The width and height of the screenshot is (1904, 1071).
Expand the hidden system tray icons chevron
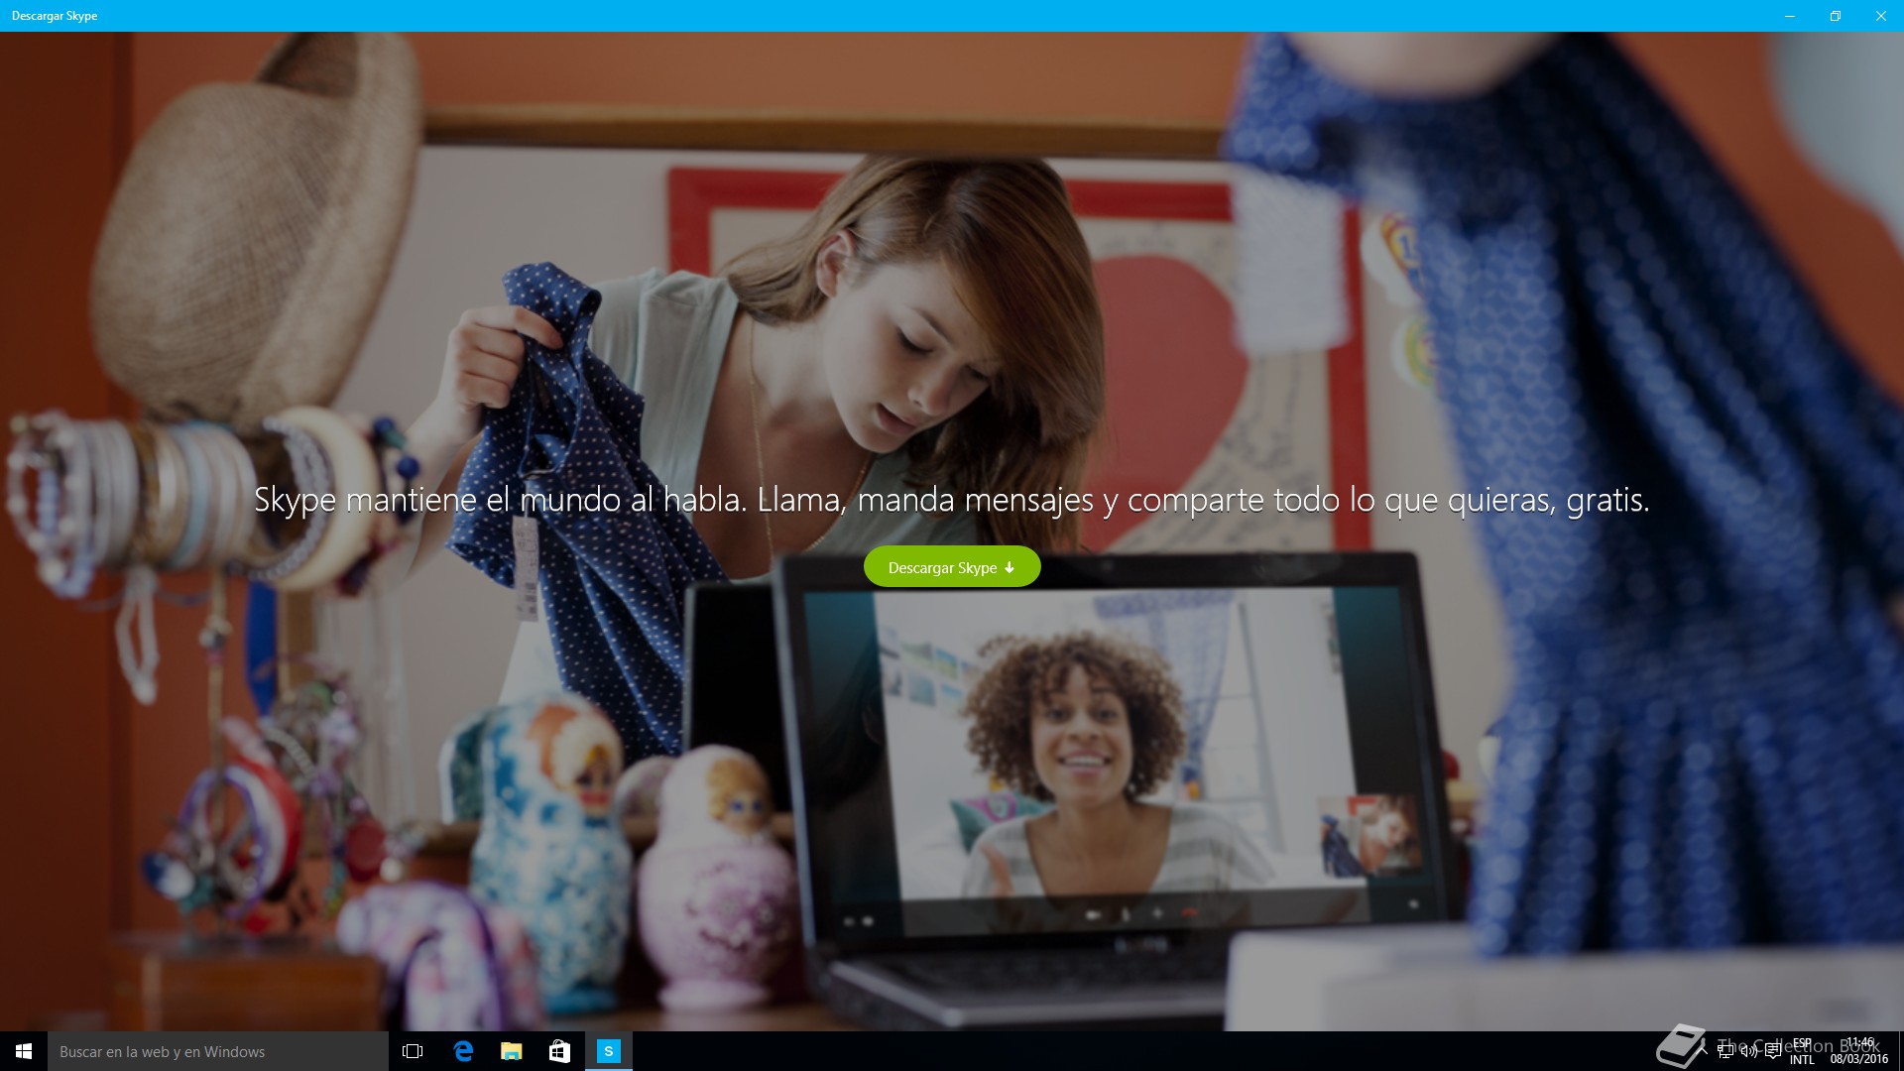coord(1704,1051)
